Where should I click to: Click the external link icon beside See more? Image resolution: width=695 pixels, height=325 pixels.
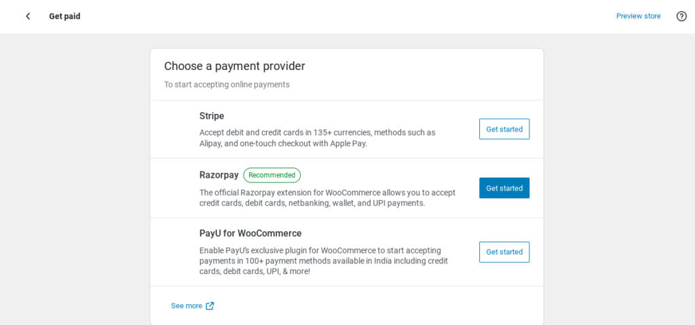(210, 306)
